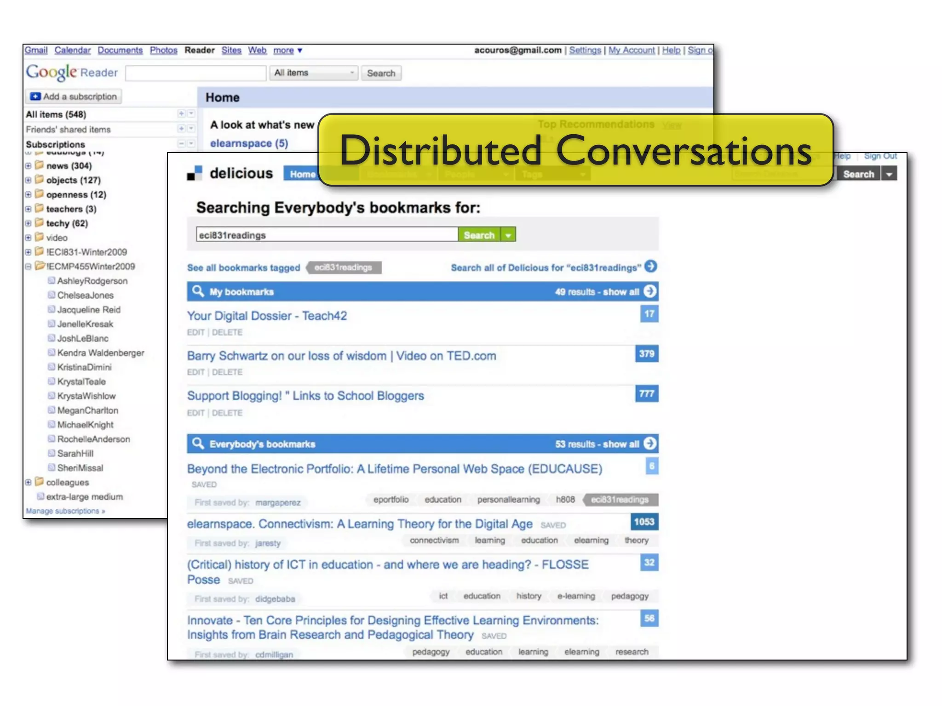Click DELETE under Your Digital Dossier
The height and width of the screenshot is (706, 942).
[x=227, y=332]
